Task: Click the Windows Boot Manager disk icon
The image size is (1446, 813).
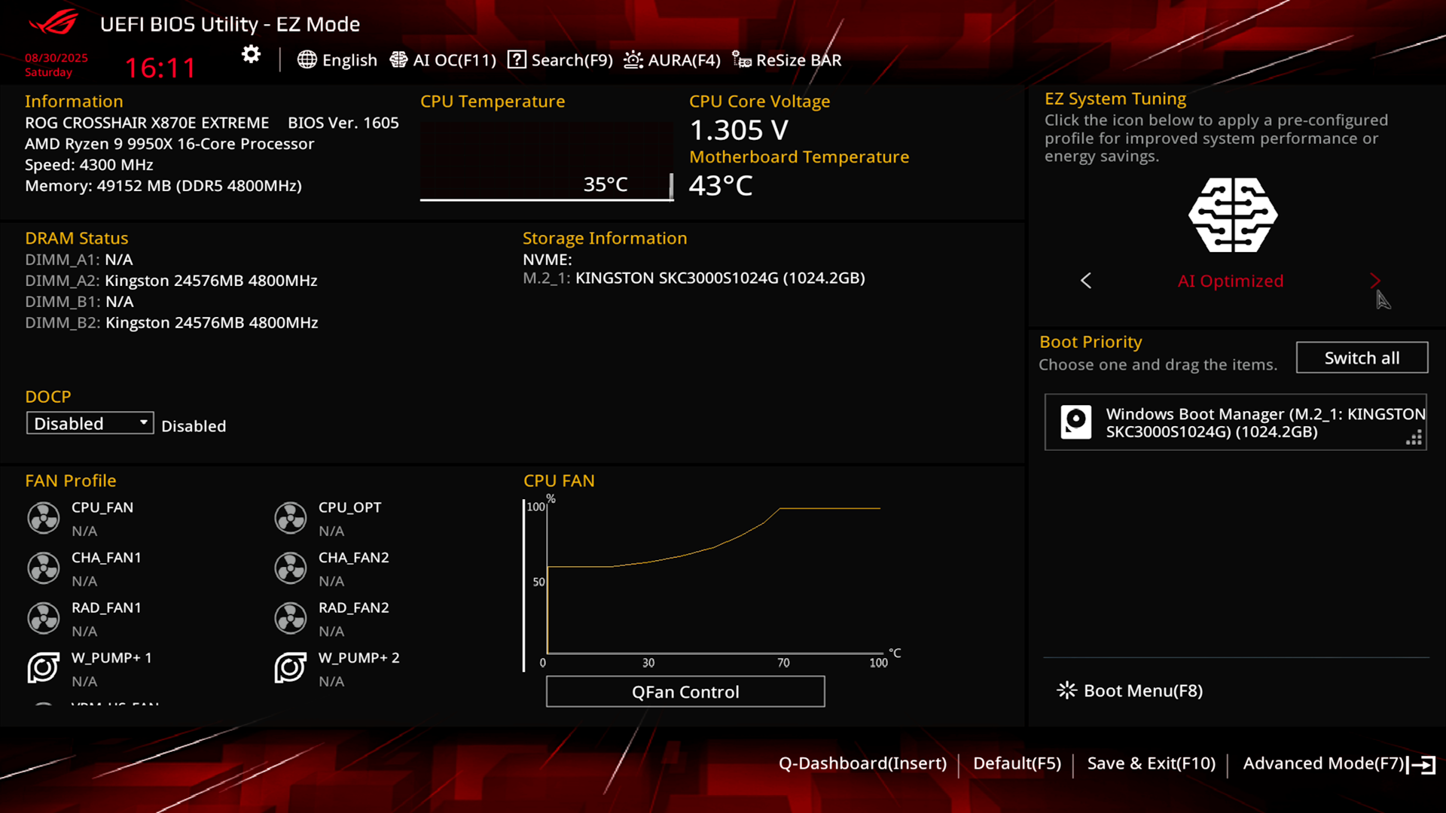Action: point(1075,422)
